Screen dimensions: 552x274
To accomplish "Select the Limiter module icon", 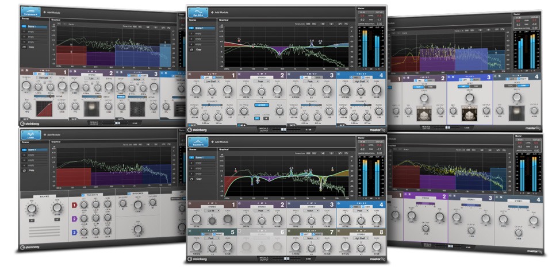I will pos(30,134).
